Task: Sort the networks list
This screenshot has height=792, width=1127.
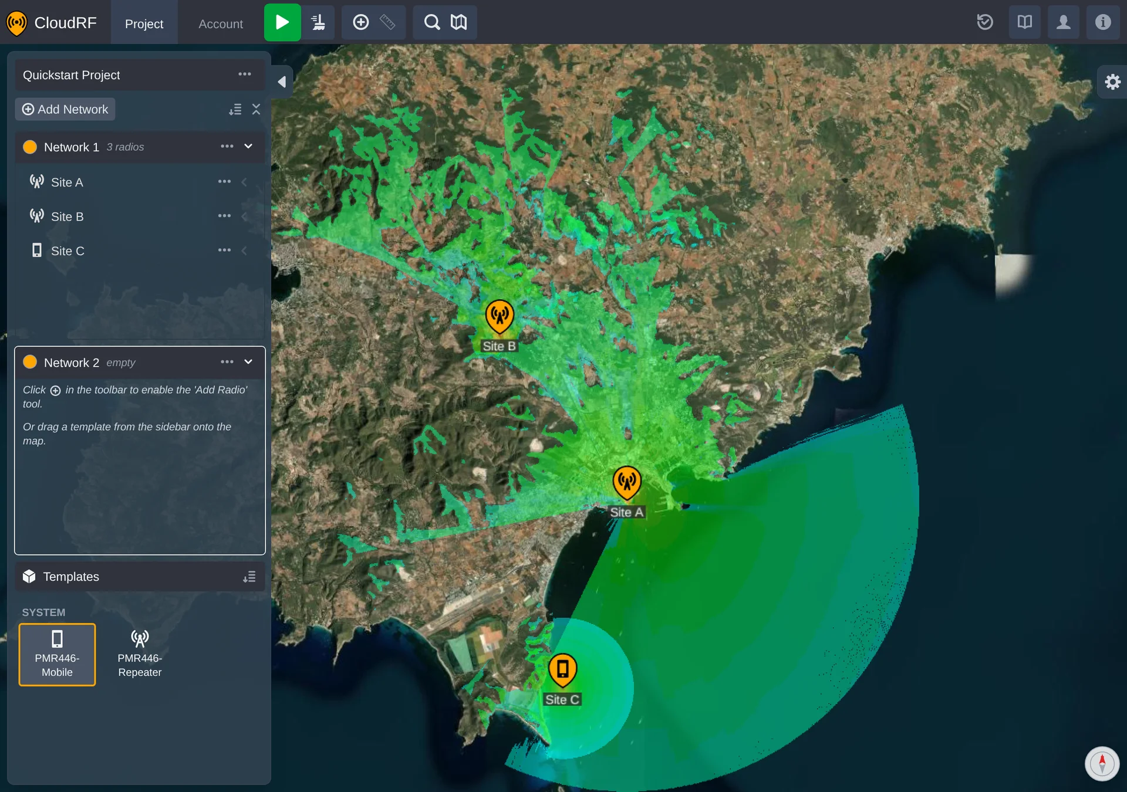Action: [x=235, y=110]
